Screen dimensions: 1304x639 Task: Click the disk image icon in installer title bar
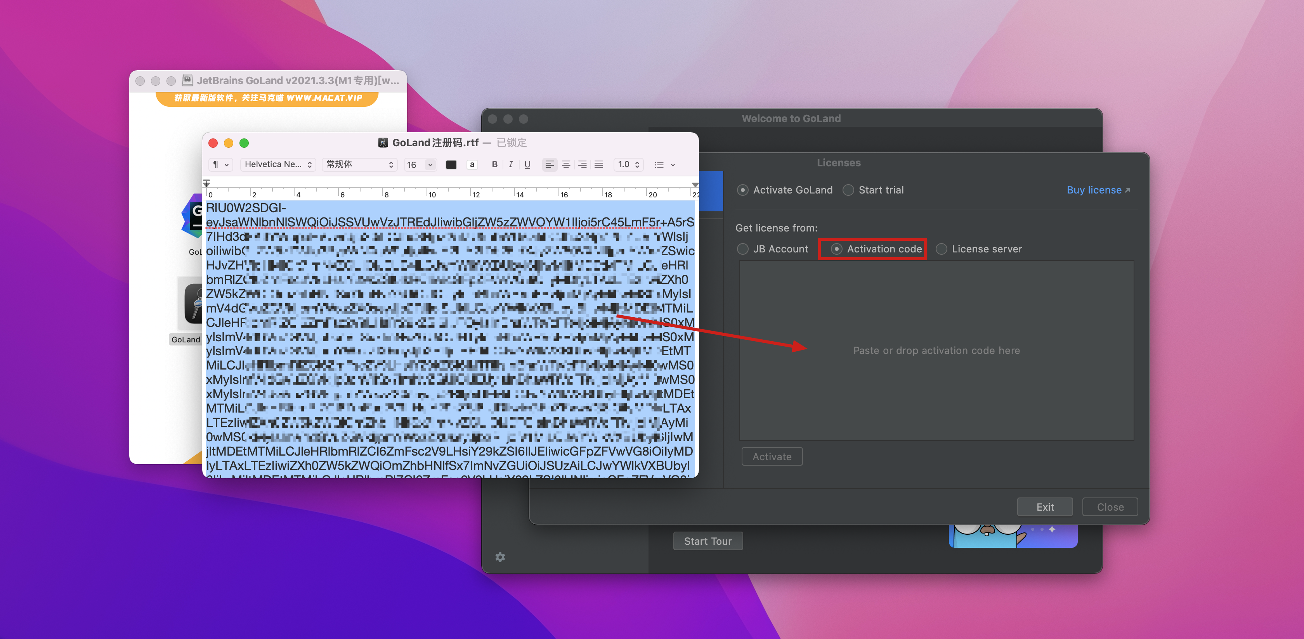pyautogui.click(x=187, y=80)
